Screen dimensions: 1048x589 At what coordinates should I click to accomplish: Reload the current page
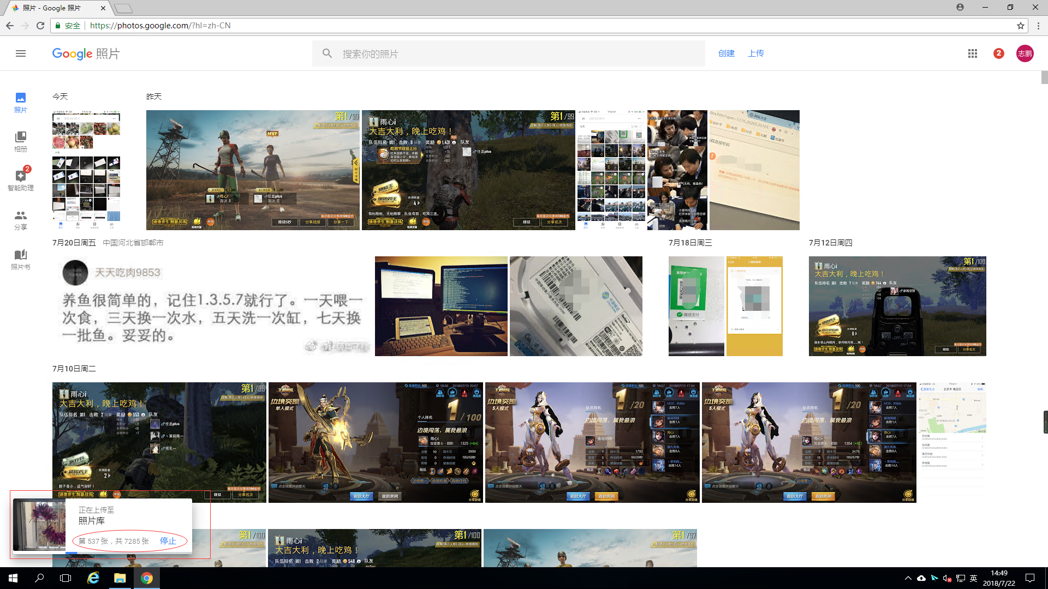[40, 26]
